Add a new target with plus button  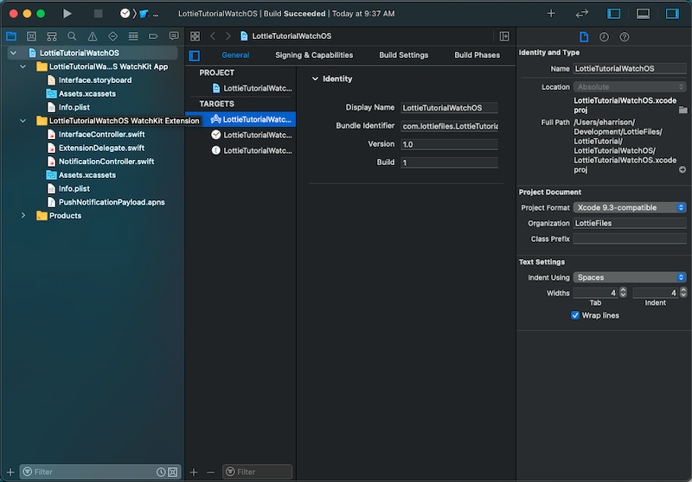pos(194,472)
